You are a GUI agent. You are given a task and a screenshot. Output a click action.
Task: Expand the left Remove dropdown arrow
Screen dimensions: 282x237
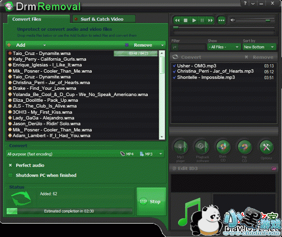[163, 45]
